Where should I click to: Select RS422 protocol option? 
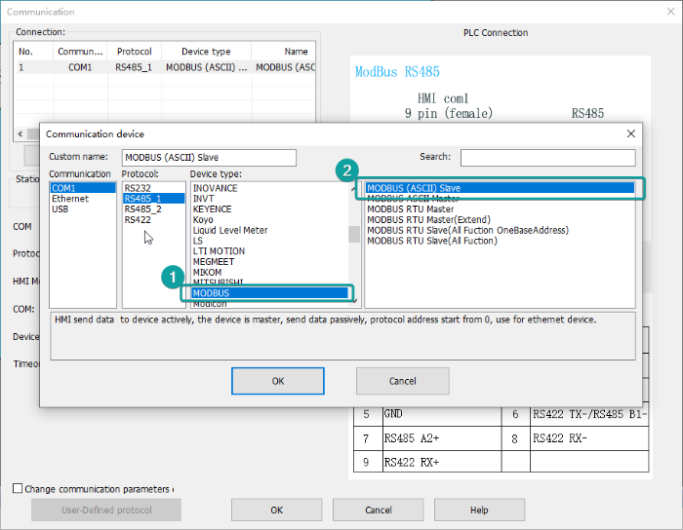(x=138, y=220)
